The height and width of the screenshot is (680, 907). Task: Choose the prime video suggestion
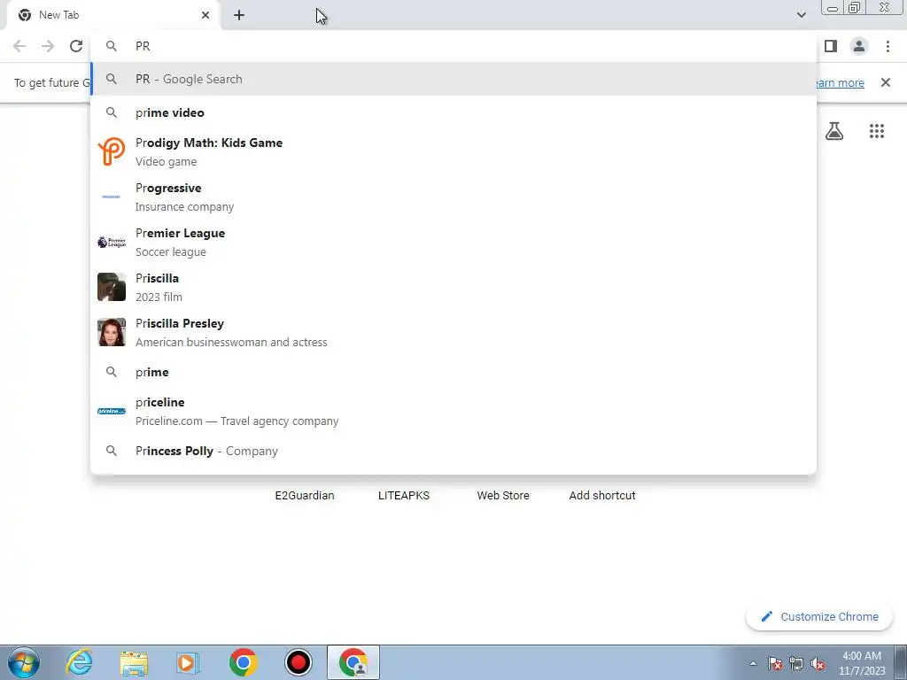pos(453,112)
